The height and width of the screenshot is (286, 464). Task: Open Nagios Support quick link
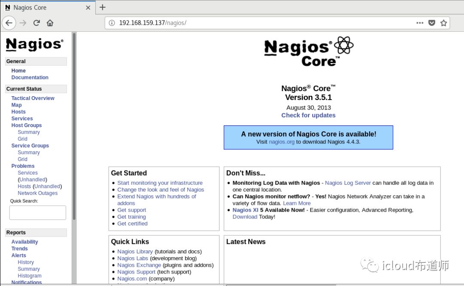point(136,272)
